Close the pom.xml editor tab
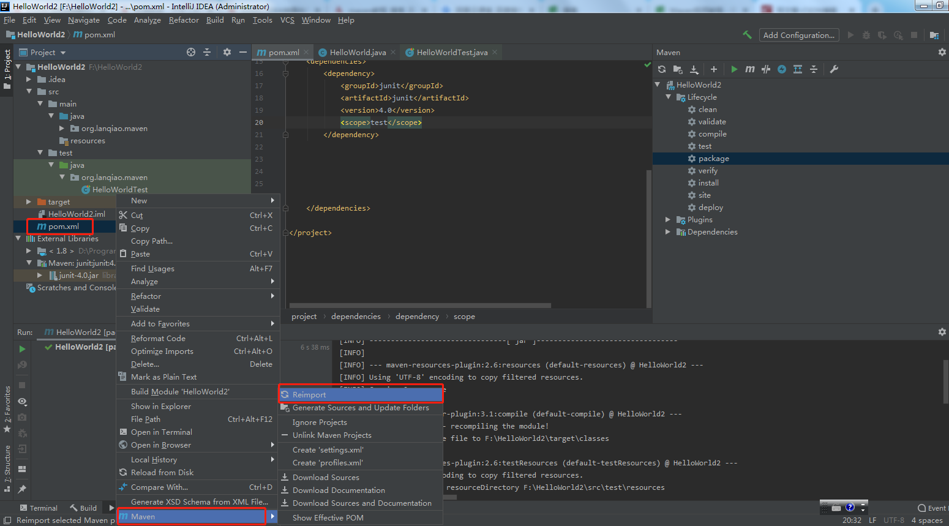Image resolution: width=949 pixels, height=526 pixels. tap(306, 52)
